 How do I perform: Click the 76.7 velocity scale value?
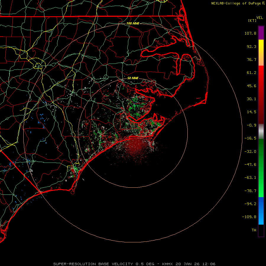252,59
